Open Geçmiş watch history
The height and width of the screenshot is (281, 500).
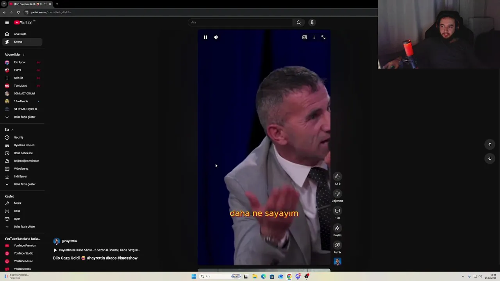22,137
